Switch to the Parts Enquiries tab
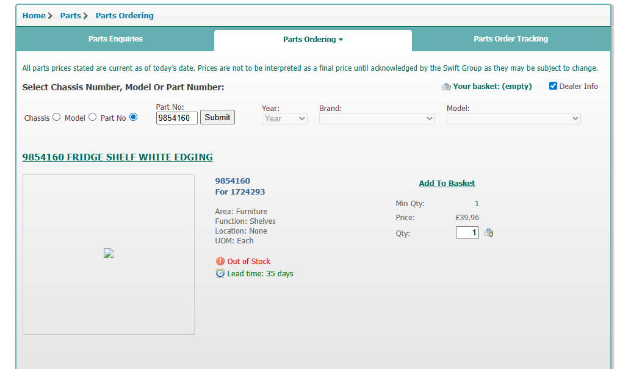This screenshot has width=642, height=369. (x=115, y=39)
